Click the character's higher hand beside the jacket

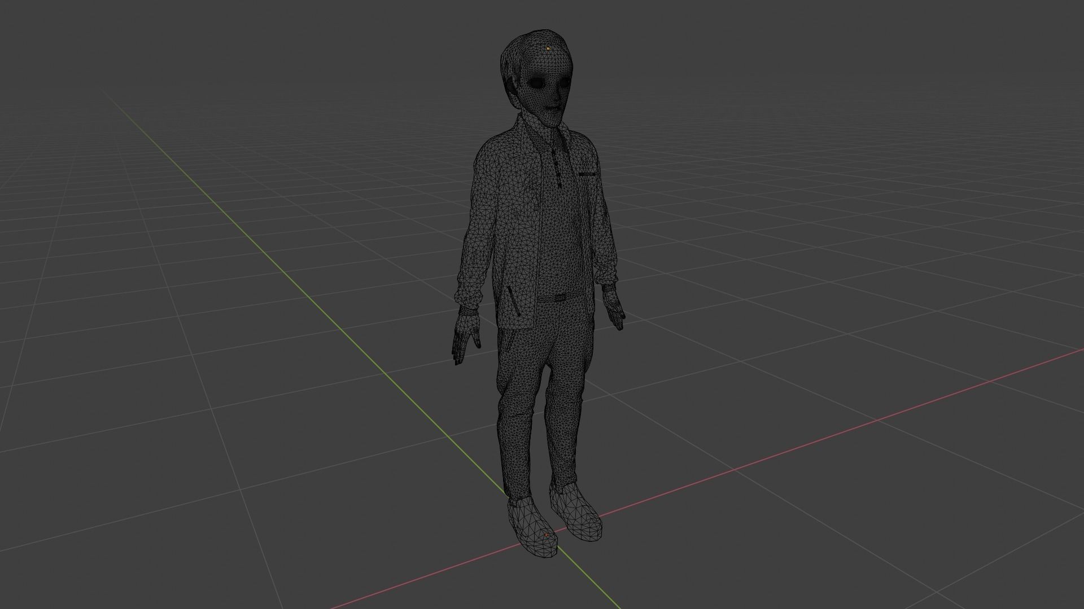point(614,307)
